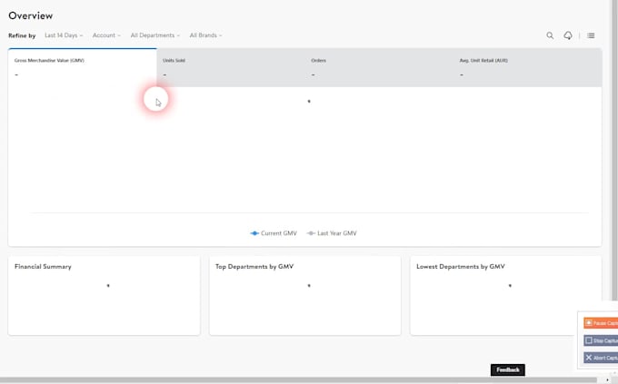Expand the All Departments filter
Image resolution: width=618 pixels, height=384 pixels.
154,35
